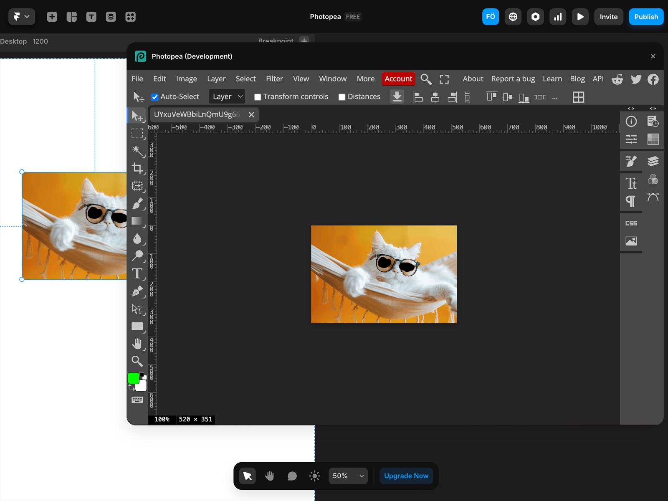Image resolution: width=668 pixels, height=501 pixels.
Task: Click Upgrade Now button
Action: 406,476
